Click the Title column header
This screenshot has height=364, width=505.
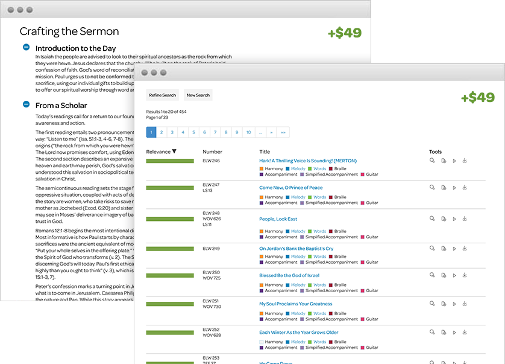[x=265, y=152]
